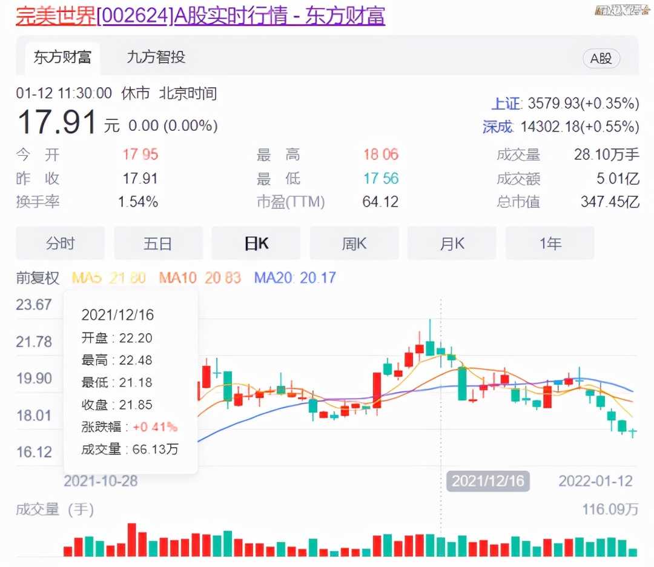Image resolution: width=654 pixels, height=567 pixels.
Task: Click the tooltip 开盘: 22.20 row
Action: tap(117, 338)
